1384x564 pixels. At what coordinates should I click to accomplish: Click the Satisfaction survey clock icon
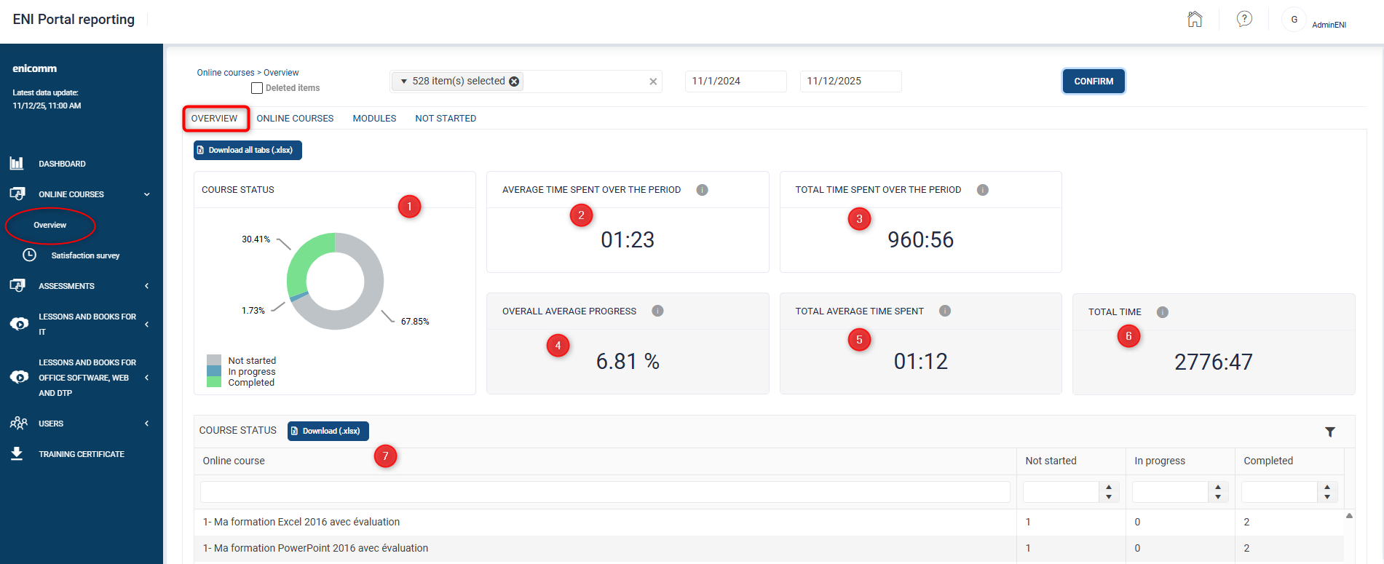click(x=29, y=255)
